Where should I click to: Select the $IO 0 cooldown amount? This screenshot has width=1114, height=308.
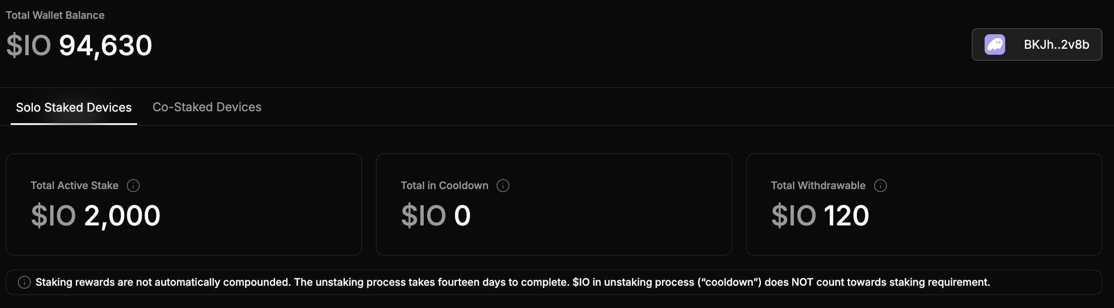[x=436, y=216]
